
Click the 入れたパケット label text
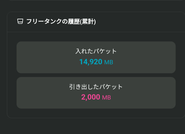(x=96, y=51)
